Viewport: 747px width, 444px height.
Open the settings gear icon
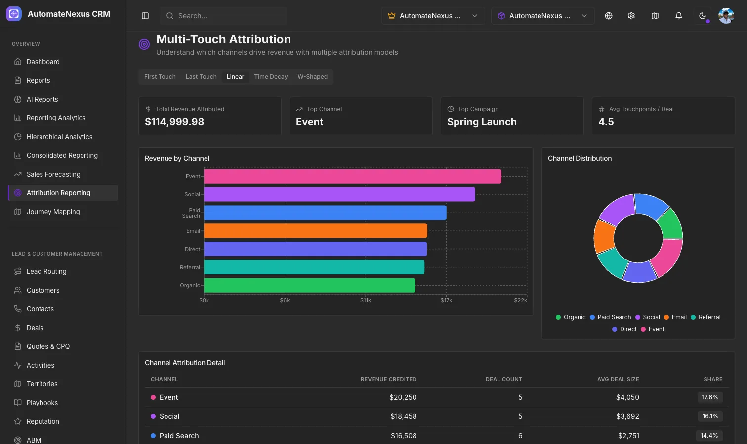631,16
